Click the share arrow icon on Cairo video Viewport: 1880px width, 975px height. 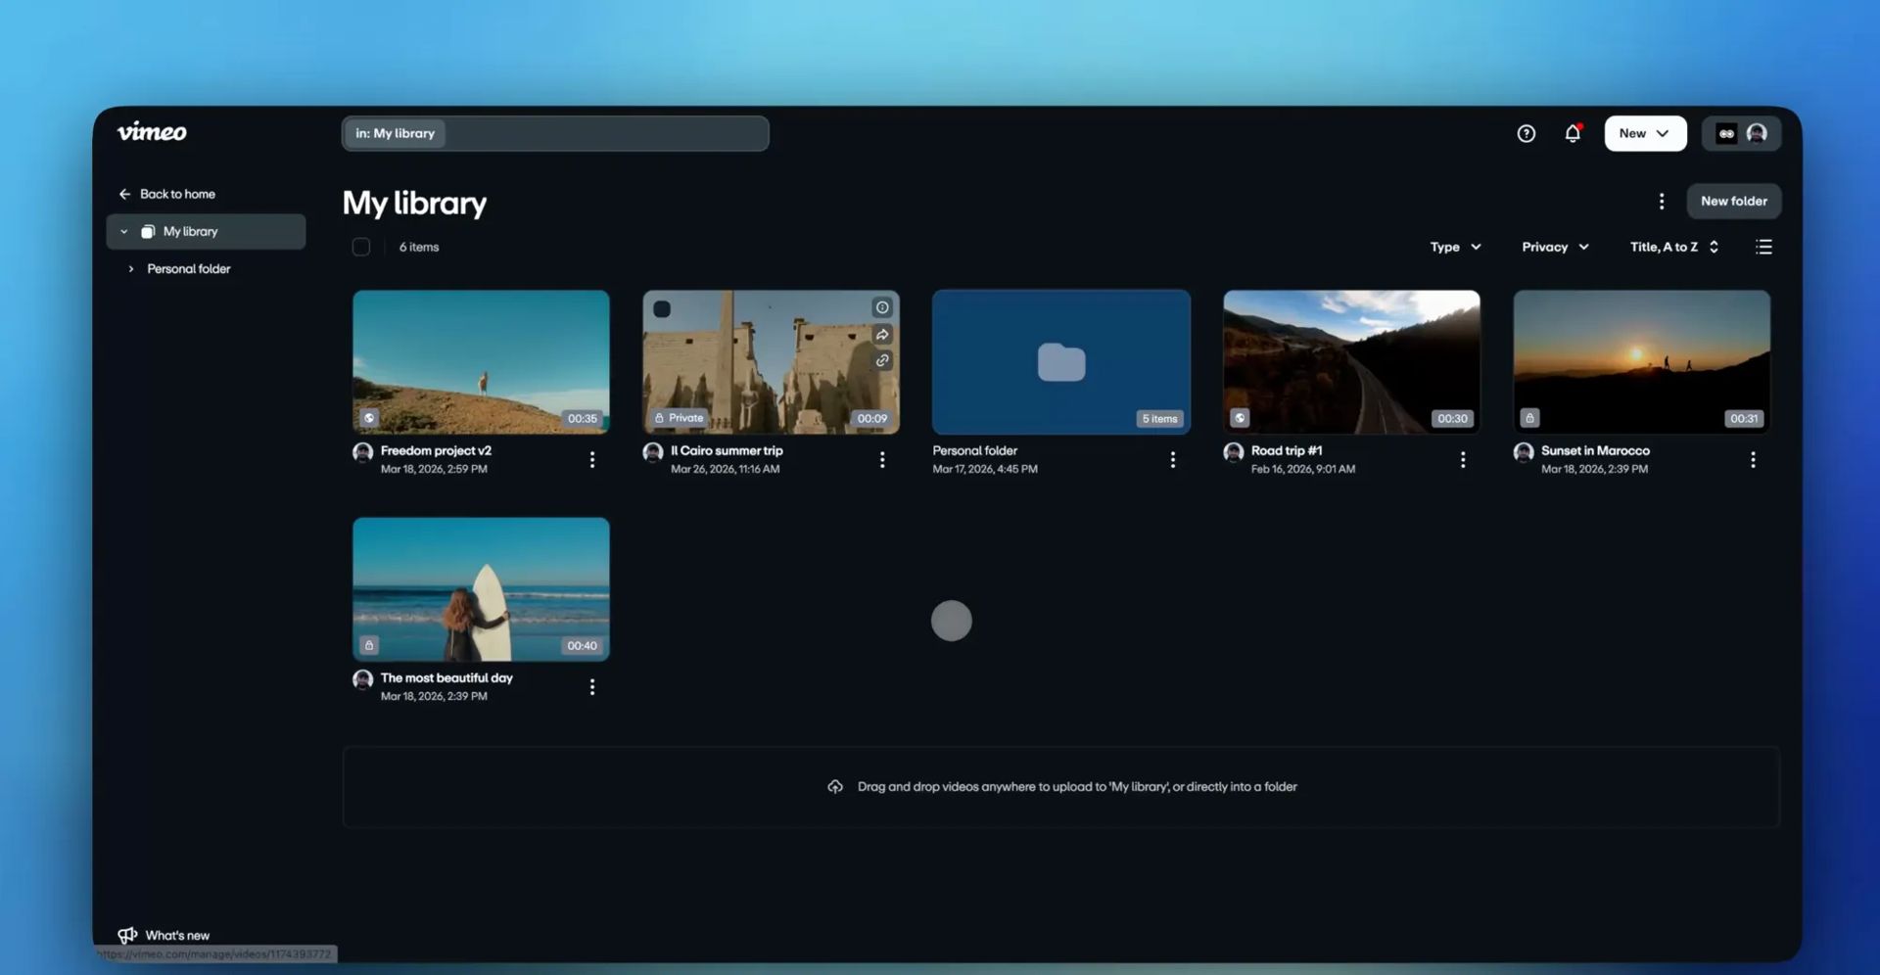pos(882,335)
